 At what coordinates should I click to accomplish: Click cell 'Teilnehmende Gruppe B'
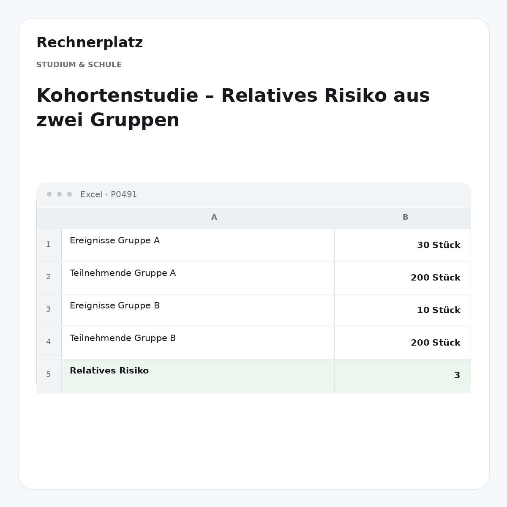pos(198,343)
